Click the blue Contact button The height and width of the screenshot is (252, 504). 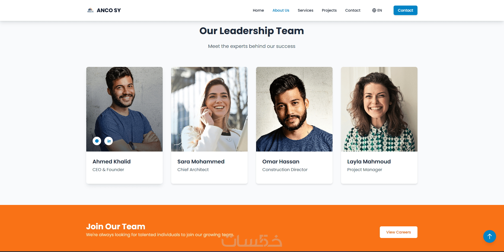pos(405,10)
